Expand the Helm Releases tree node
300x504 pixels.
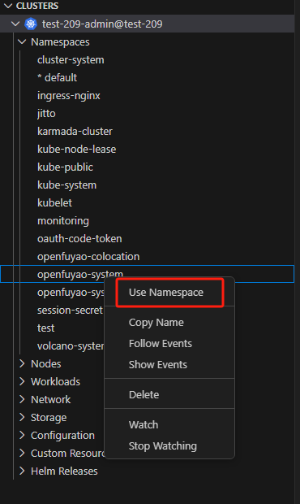click(22, 471)
